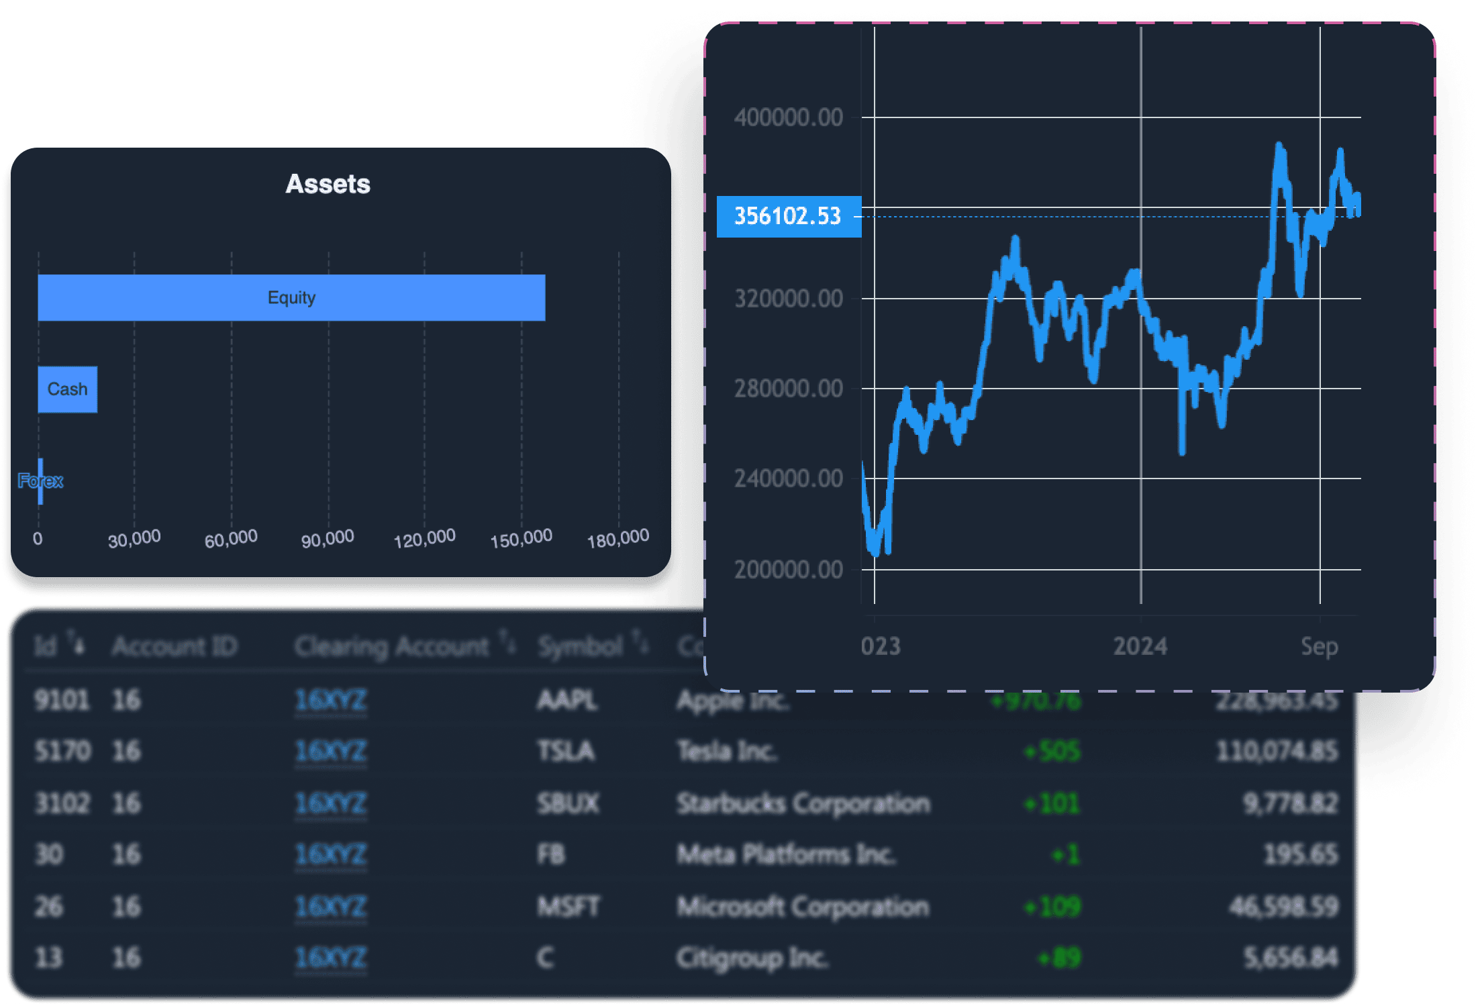Click the 9,778.82 value cell
This screenshot has height=1004, width=1484.
[x=1290, y=803]
